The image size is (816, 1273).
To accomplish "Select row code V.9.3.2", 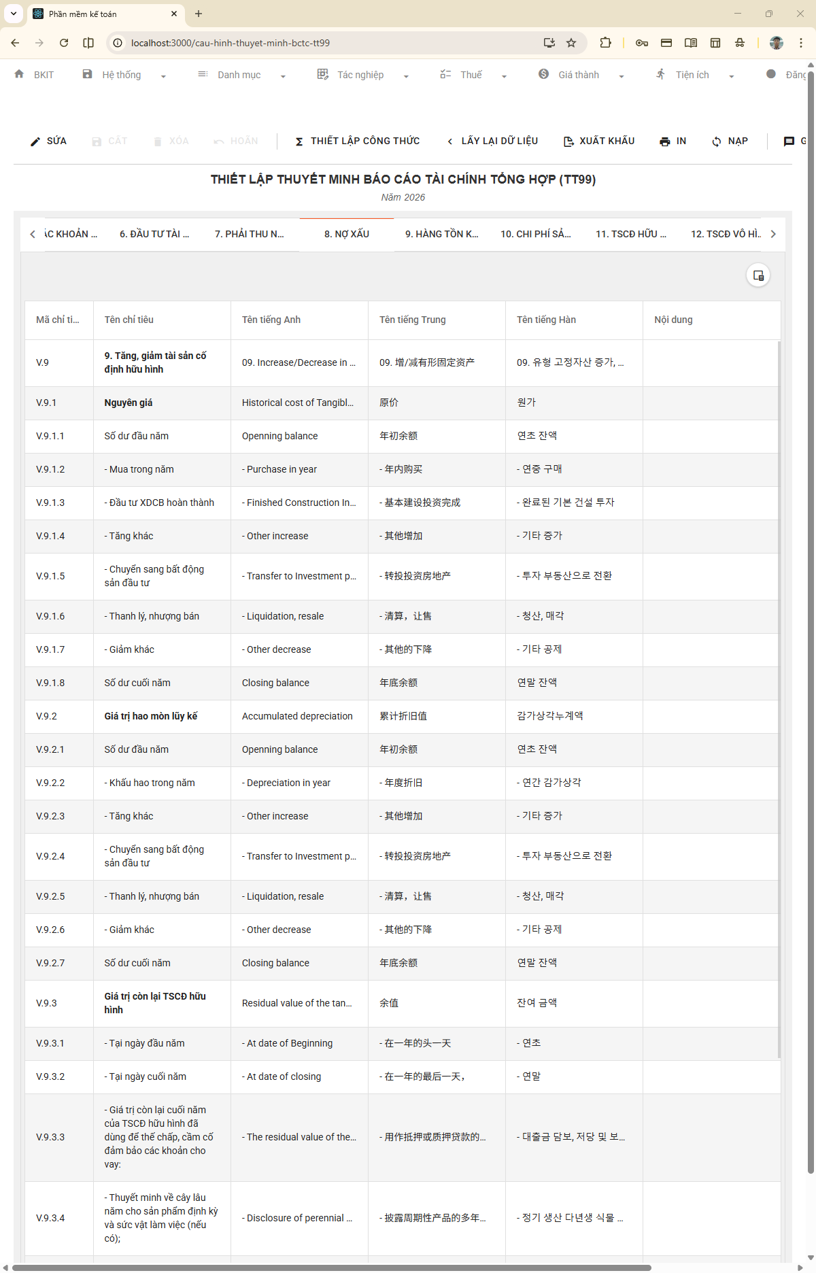I will coord(59,1076).
